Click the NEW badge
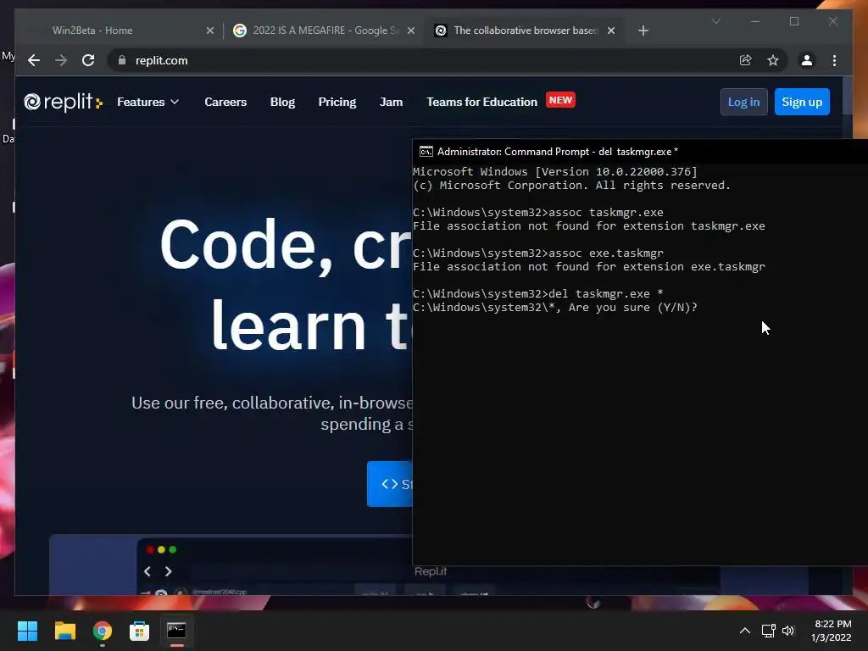Screen dimensions: 868x651 pyautogui.click(x=560, y=100)
